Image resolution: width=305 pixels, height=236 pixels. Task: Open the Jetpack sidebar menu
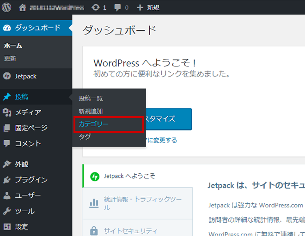[x=25, y=76]
